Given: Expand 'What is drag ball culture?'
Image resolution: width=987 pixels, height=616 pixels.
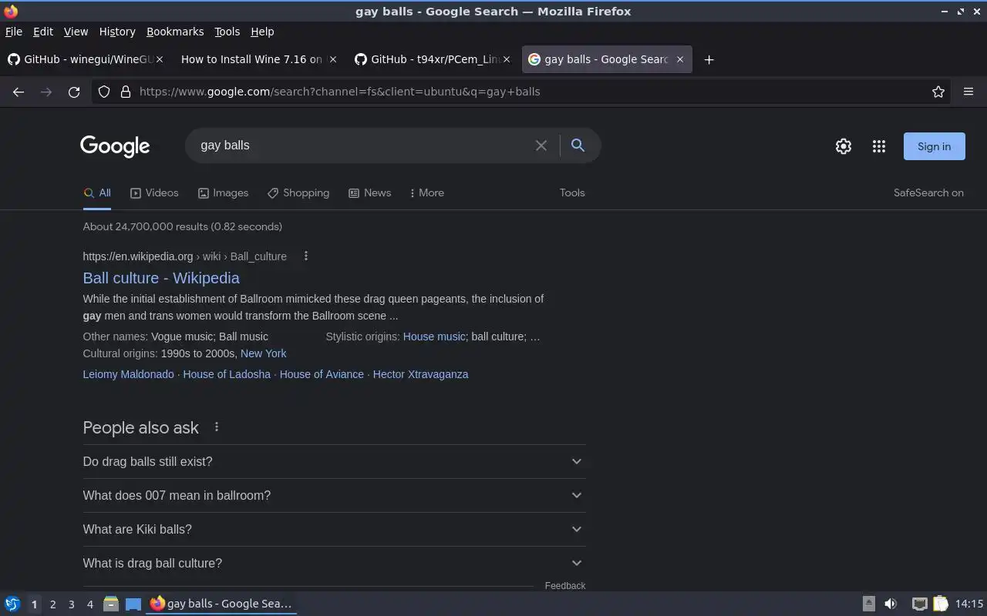Looking at the screenshot, I should [x=334, y=563].
